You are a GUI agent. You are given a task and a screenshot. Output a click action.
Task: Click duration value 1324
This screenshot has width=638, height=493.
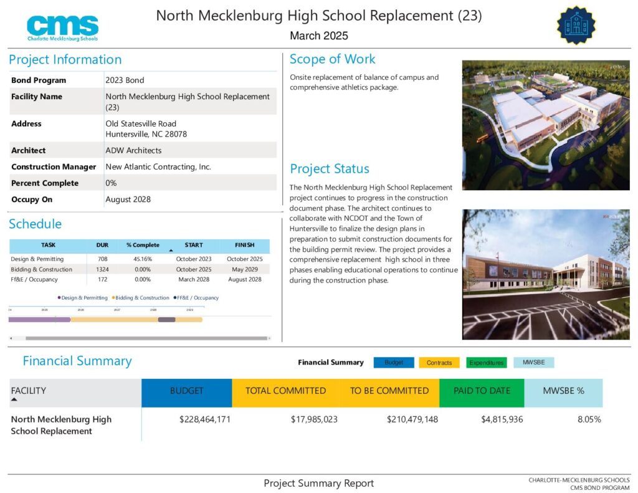103,269
